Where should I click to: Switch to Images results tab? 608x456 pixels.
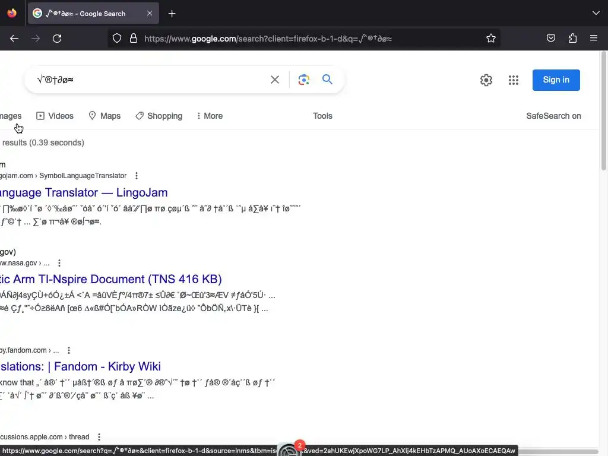(x=11, y=116)
